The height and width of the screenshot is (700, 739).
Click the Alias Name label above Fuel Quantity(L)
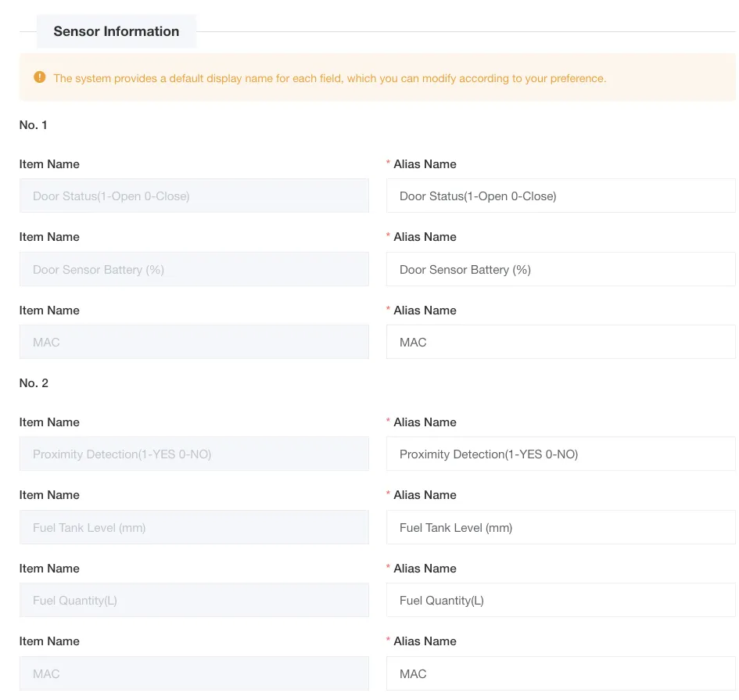click(x=425, y=569)
